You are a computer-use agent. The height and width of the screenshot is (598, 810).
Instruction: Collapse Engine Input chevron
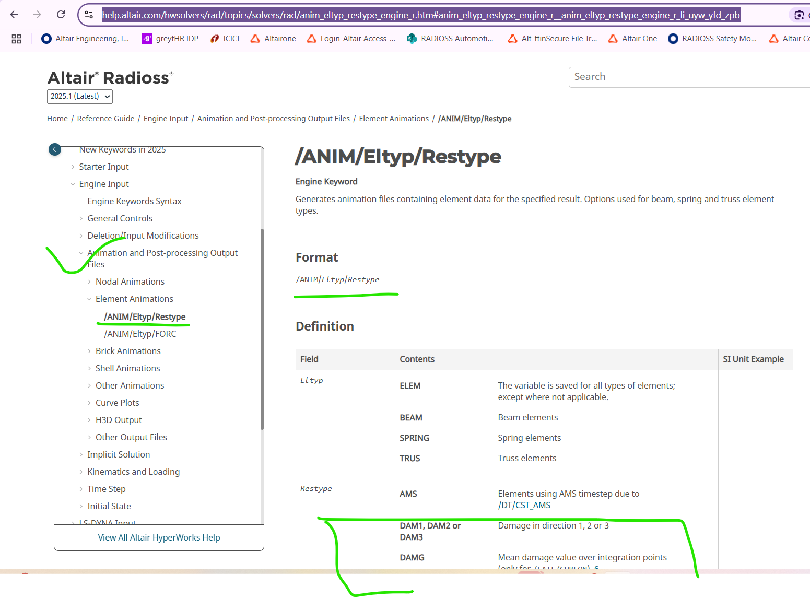[73, 184]
